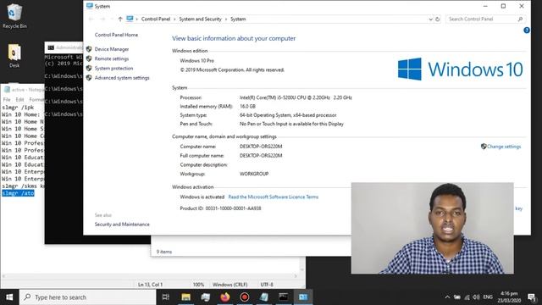
Task: Open the Windows Start menu
Action: click(9, 297)
